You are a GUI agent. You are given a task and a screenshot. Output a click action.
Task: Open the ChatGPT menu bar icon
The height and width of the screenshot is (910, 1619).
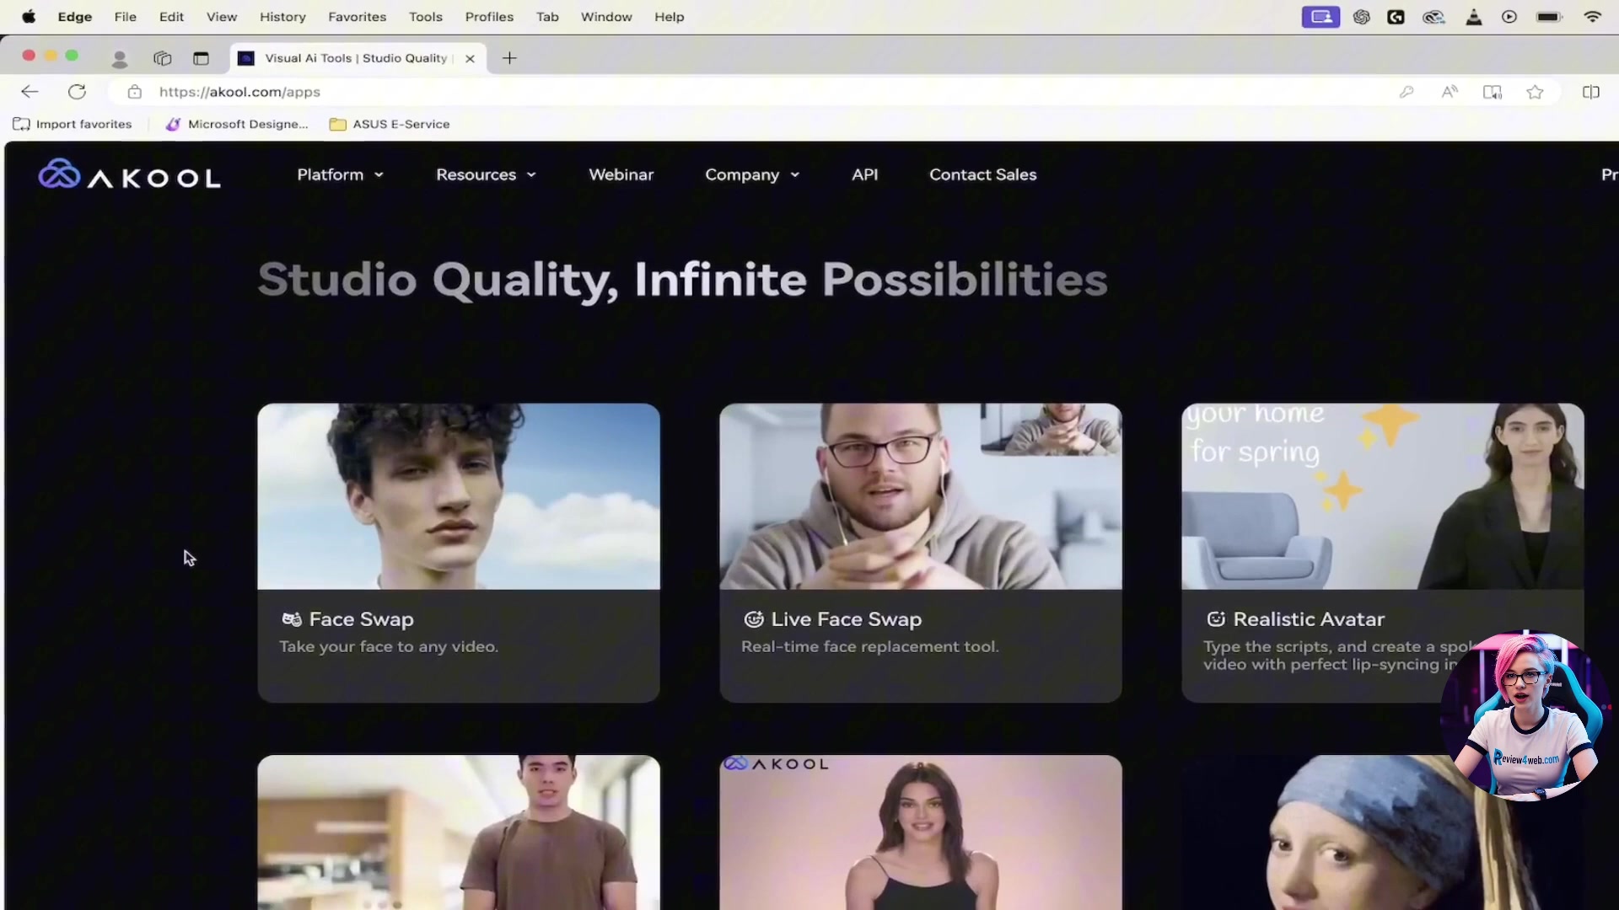(1361, 17)
